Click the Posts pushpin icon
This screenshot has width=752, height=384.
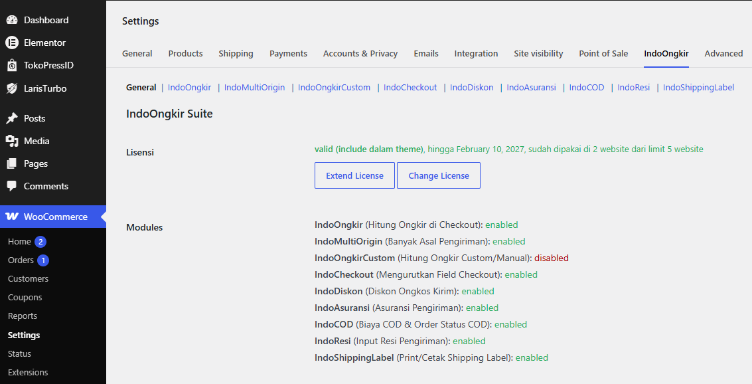[x=12, y=118]
